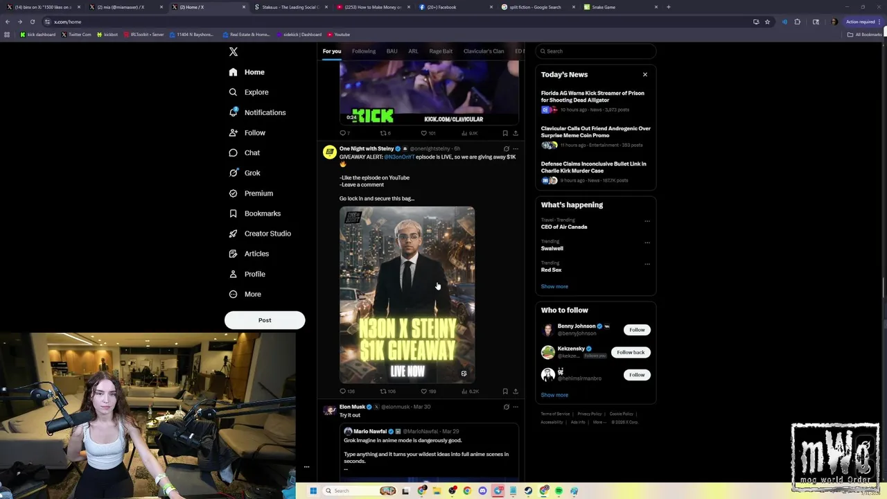Image resolution: width=887 pixels, height=499 pixels.
Task: Select the Rage Bait tab
Action: point(441,51)
